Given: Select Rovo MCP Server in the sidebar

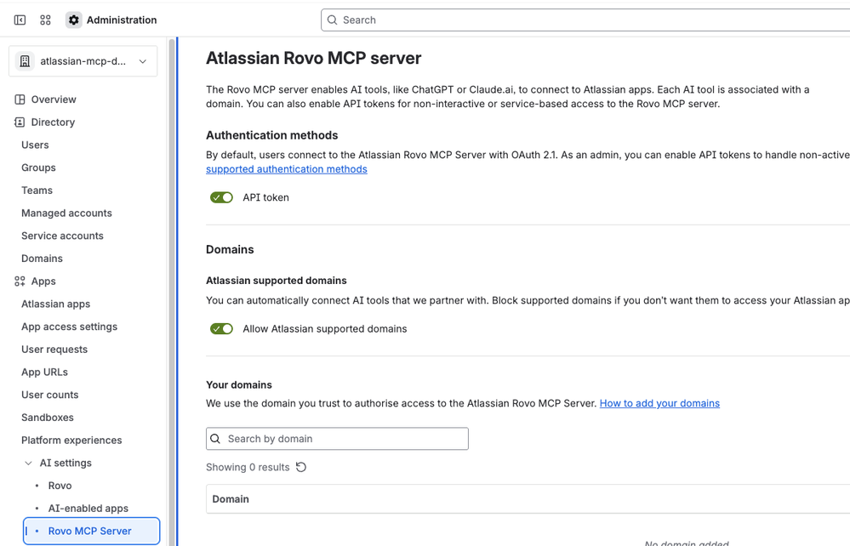Looking at the screenshot, I should (91, 531).
